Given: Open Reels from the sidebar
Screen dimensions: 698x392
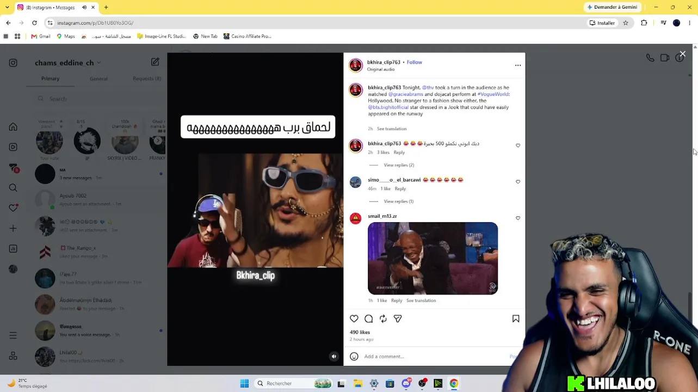Looking at the screenshot, I should 13,147.
